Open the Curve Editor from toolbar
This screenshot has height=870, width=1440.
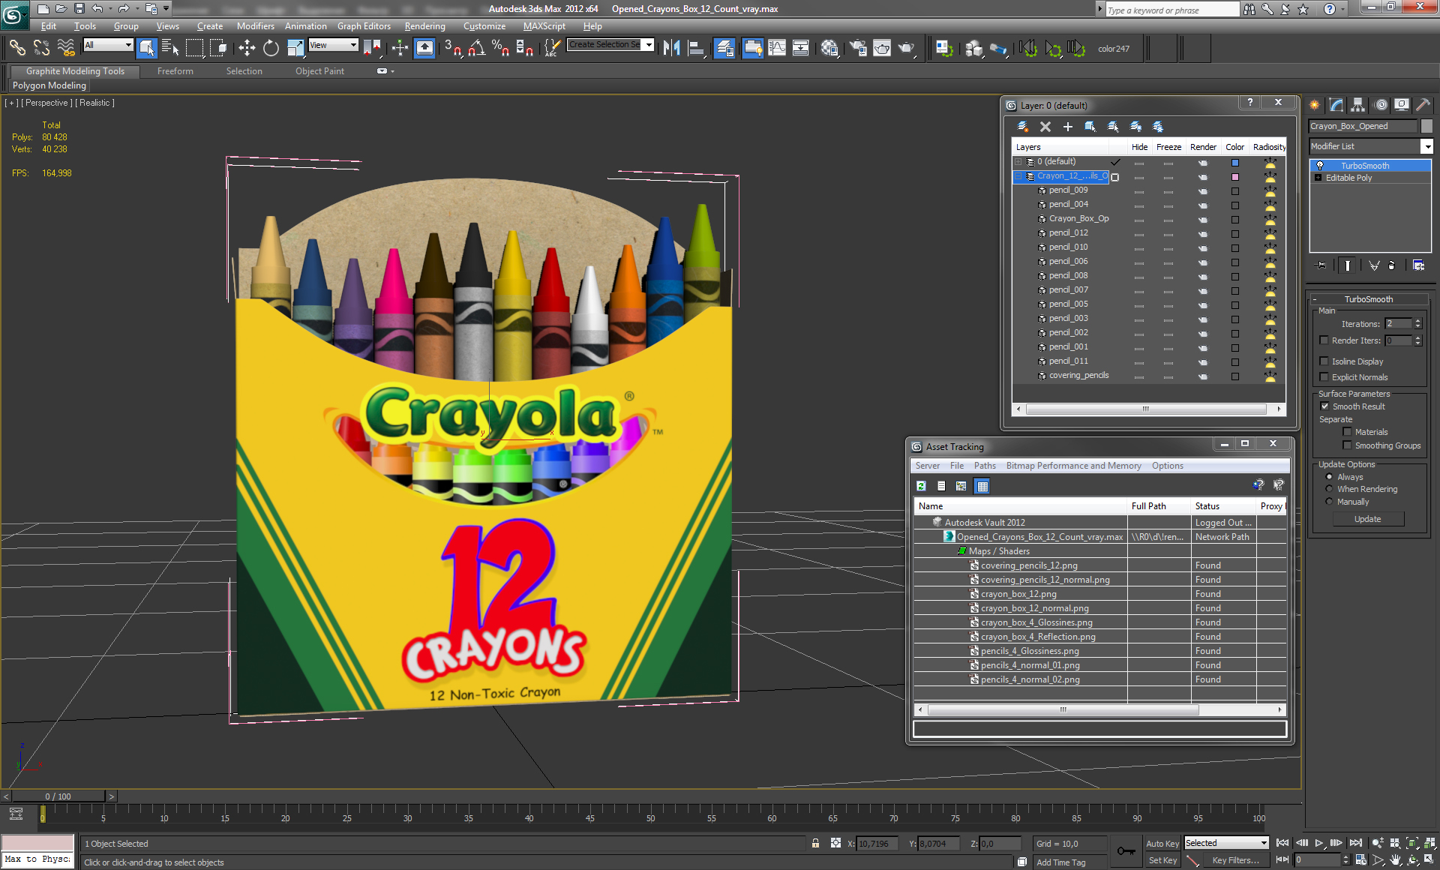click(x=777, y=48)
